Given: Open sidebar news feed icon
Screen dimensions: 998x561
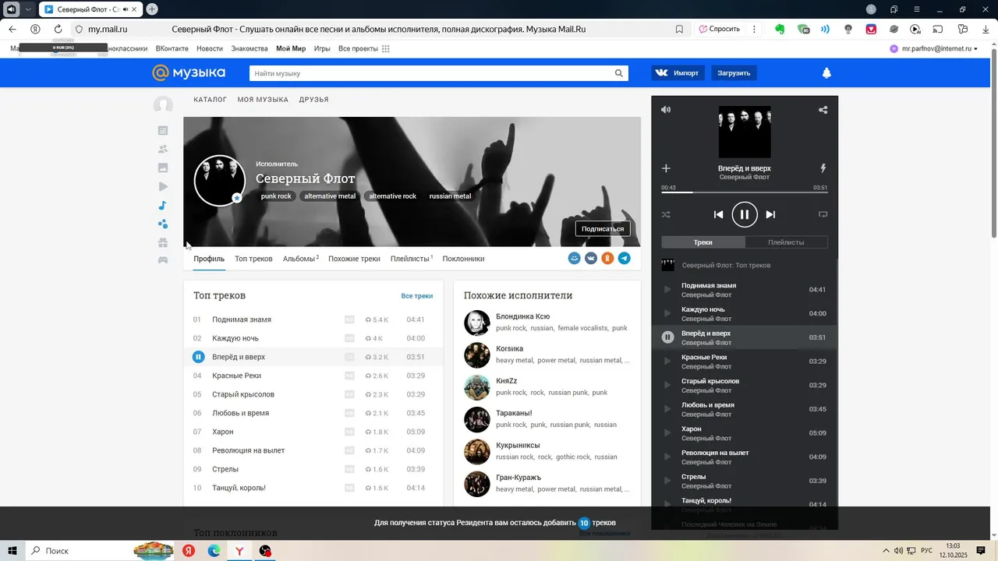Looking at the screenshot, I should [163, 130].
